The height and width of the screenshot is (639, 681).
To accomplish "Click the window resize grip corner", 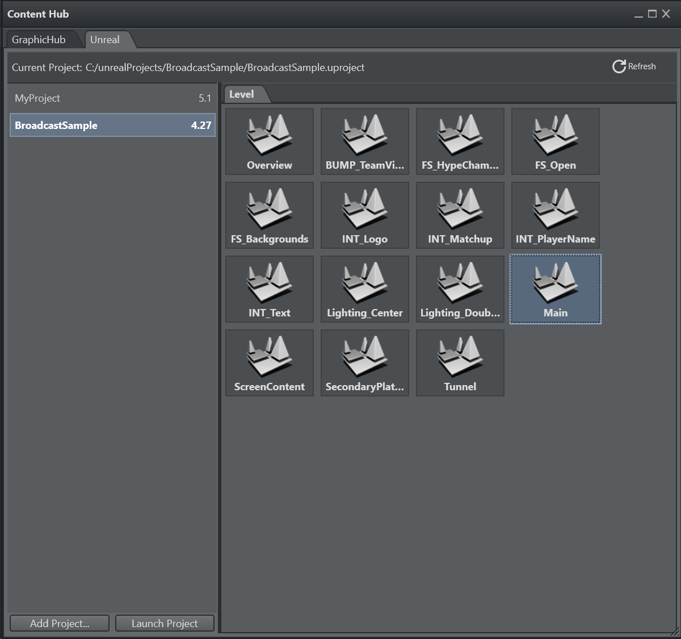I will click(x=674, y=631).
